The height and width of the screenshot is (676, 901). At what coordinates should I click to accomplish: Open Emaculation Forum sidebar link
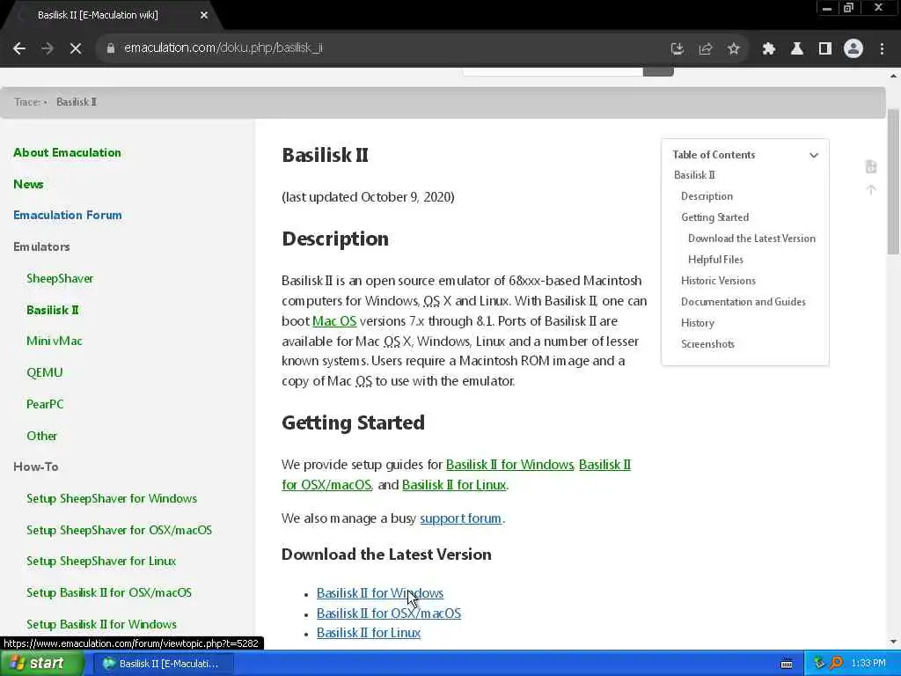pos(67,216)
